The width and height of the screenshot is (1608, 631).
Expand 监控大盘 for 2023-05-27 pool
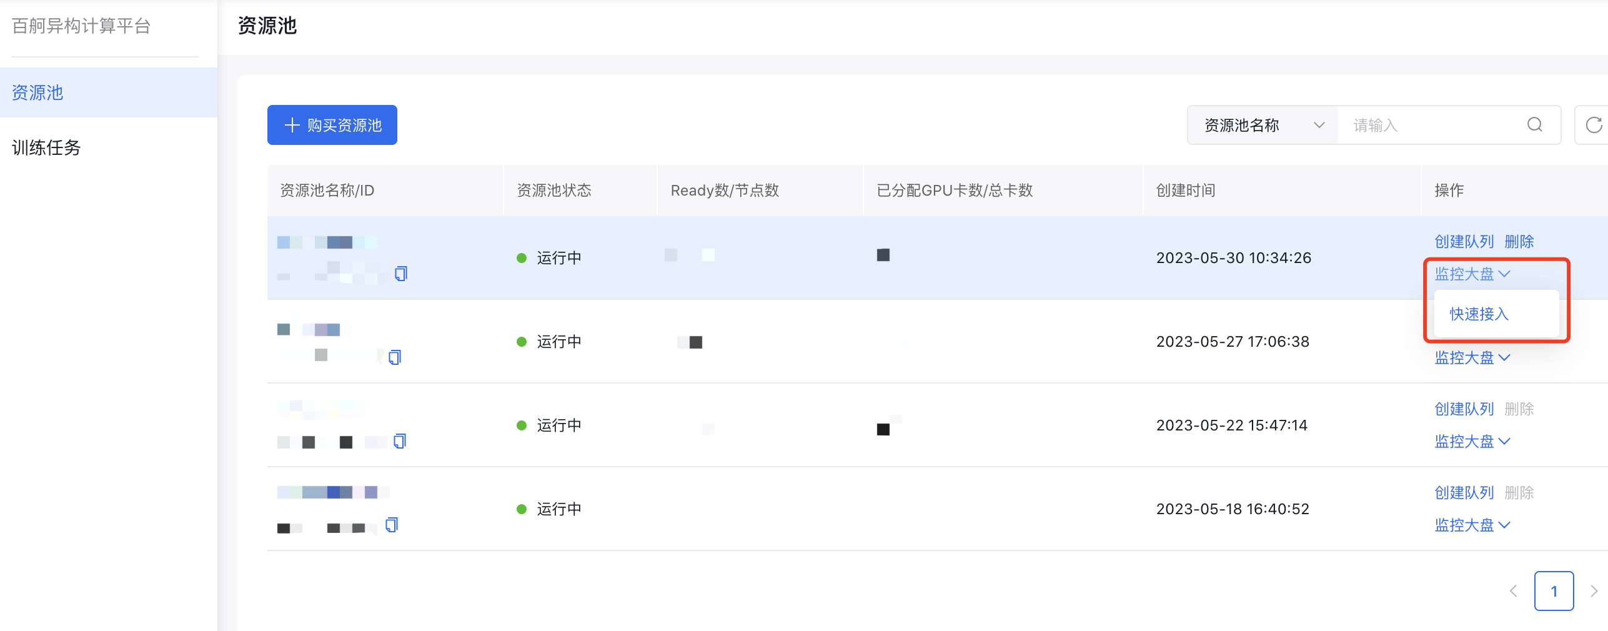pyautogui.click(x=1472, y=357)
